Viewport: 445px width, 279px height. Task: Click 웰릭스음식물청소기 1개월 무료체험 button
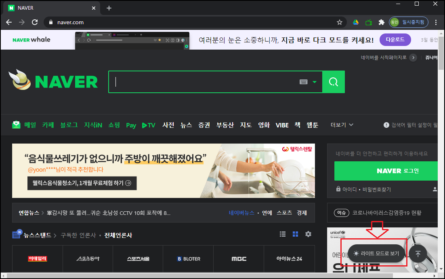click(82, 183)
